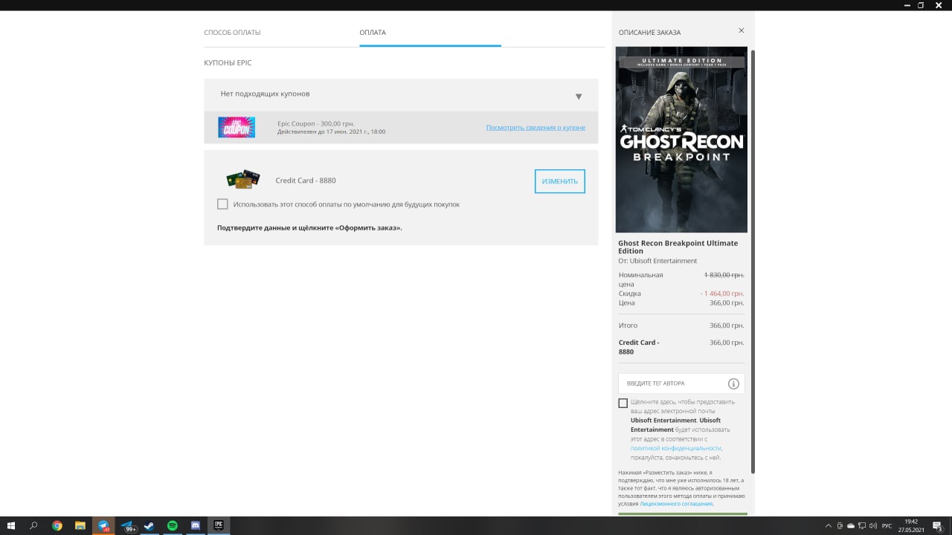Enable default payment method checkbox

[x=222, y=204]
